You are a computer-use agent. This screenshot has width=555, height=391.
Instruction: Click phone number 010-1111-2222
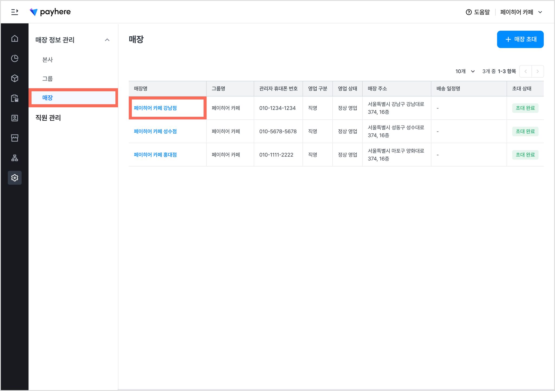pos(276,155)
